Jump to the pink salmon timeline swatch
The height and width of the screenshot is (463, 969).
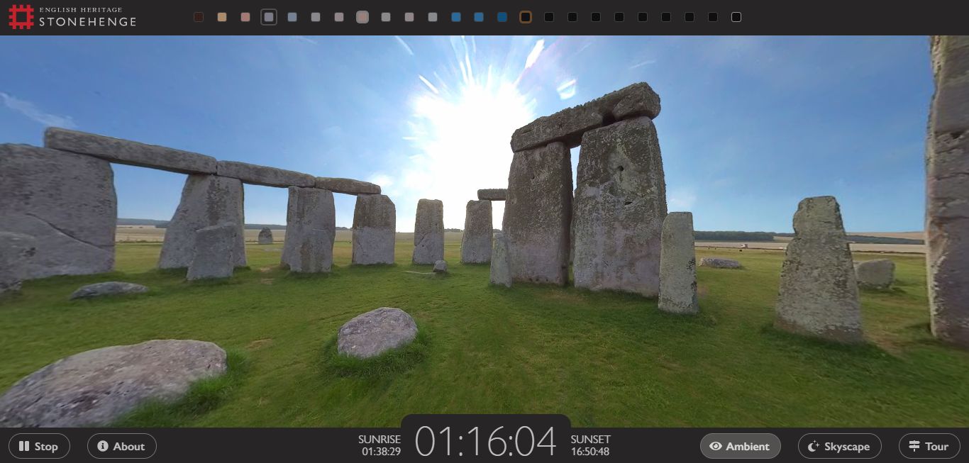coord(245,17)
